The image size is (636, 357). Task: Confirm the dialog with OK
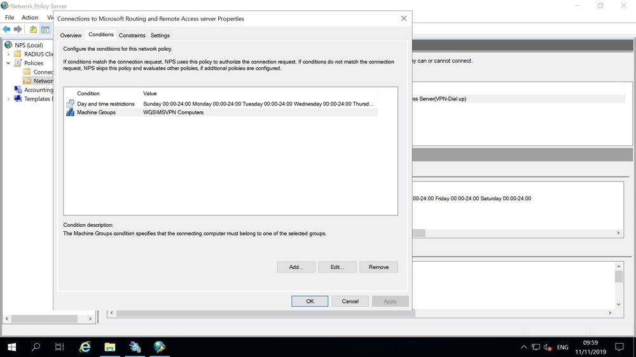click(x=310, y=301)
